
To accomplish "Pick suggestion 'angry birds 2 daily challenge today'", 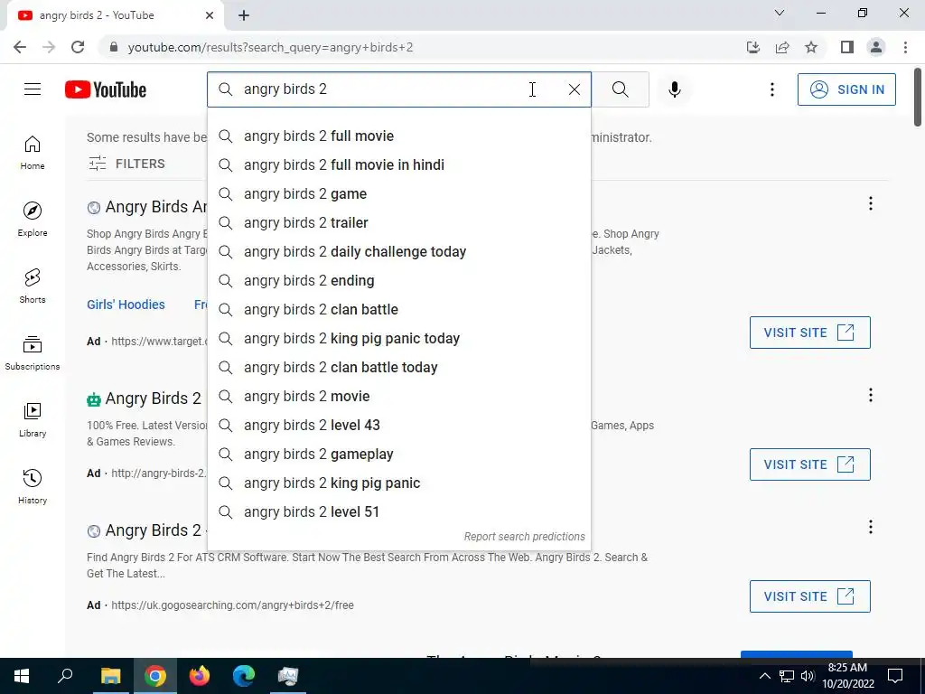I will coord(398,251).
